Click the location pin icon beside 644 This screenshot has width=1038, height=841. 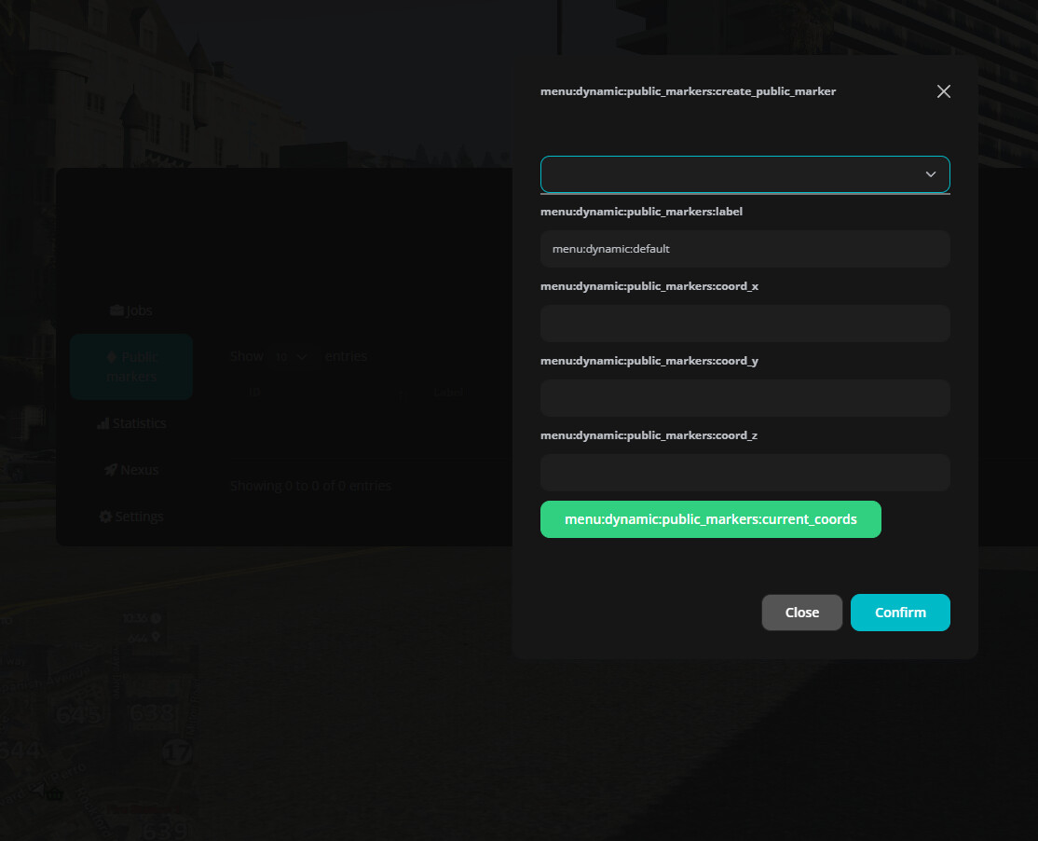coord(156,637)
